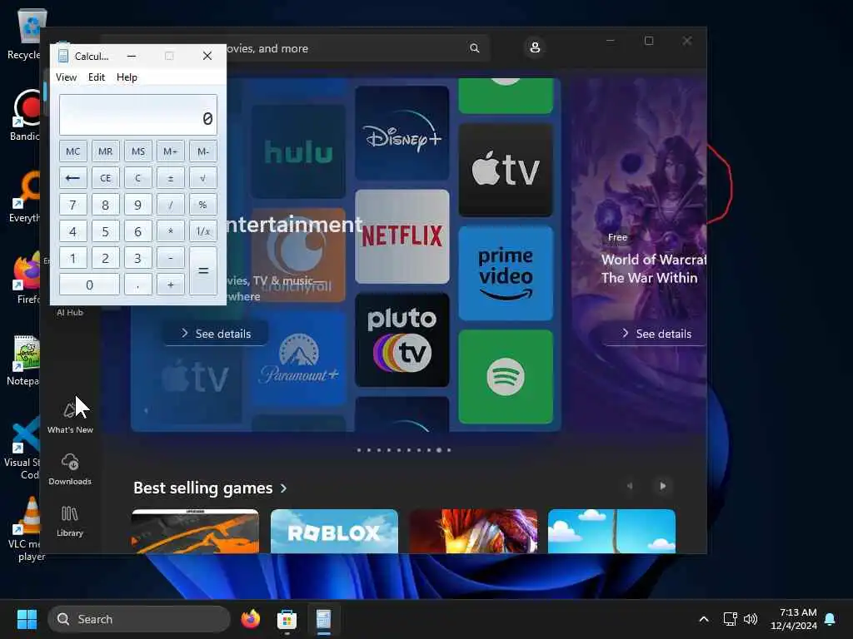Open Firefox from the taskbar
This screenshot has width=853, height=639.
click(x=251, y=619)
